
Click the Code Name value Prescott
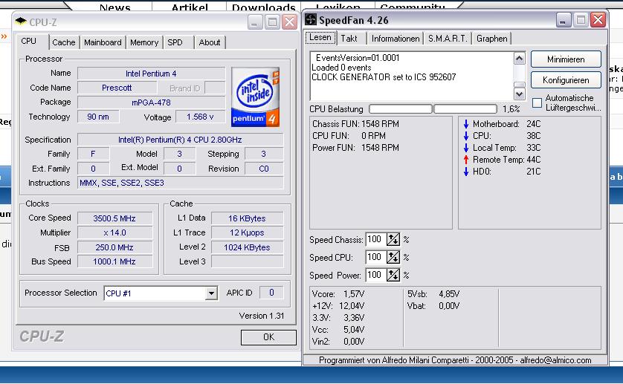coord(117,88)
